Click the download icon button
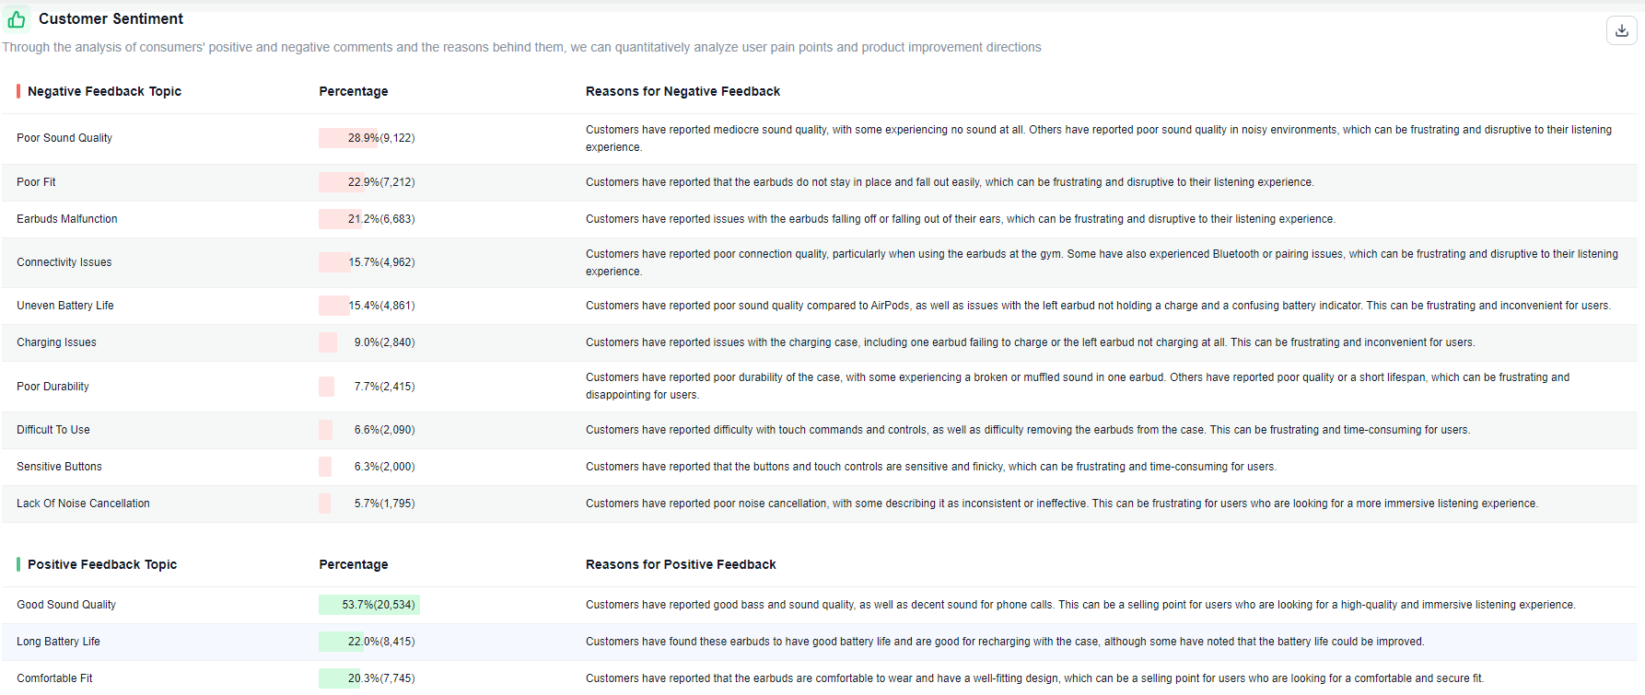The image size is (1645, 695). pyautogui.click(x=1621, y=30)
